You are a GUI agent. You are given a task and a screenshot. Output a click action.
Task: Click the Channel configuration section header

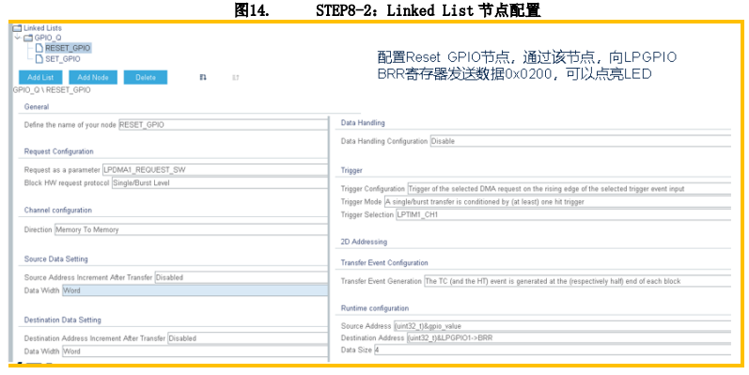tap(58, 211)
